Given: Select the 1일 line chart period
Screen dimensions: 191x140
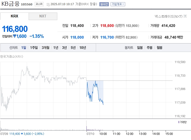Looking at the screenshot, I should point(24,48).
